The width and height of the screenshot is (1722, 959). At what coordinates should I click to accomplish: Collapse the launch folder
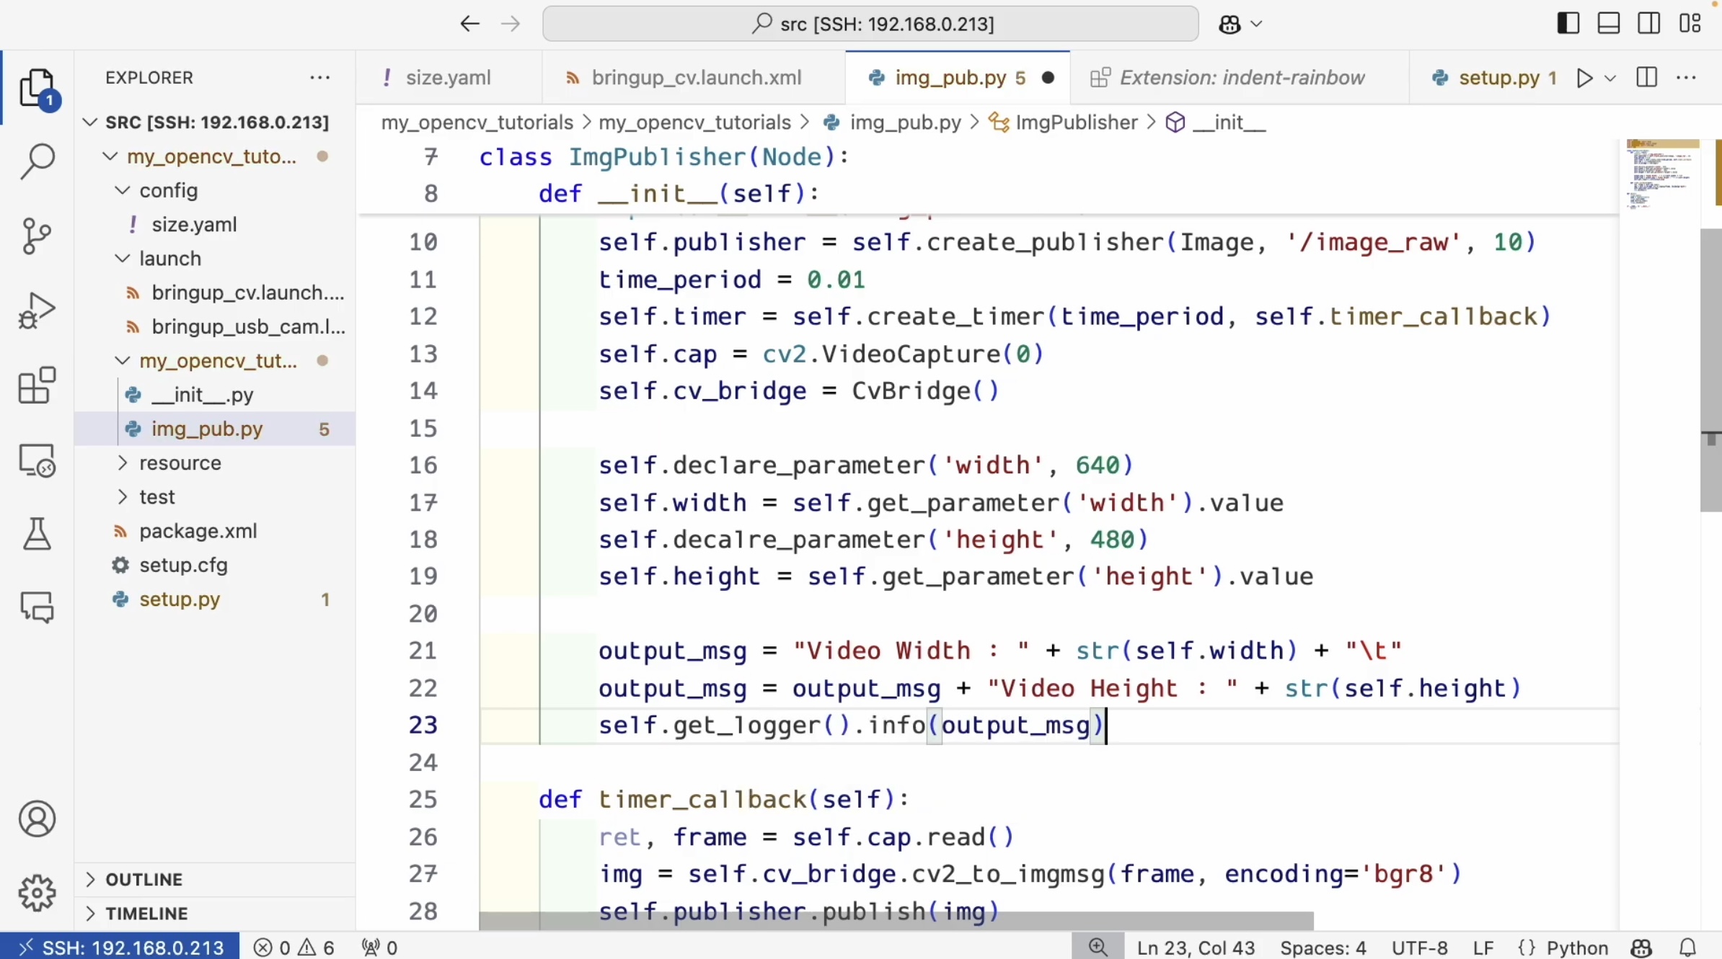(x=169, y=259)
